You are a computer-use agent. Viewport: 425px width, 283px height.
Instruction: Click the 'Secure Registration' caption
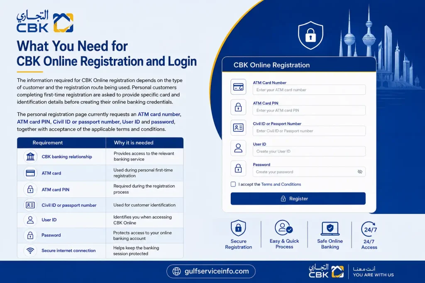point(239,244)
